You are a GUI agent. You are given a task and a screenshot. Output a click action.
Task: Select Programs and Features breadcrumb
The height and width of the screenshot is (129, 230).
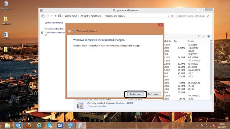click(115, 16)
